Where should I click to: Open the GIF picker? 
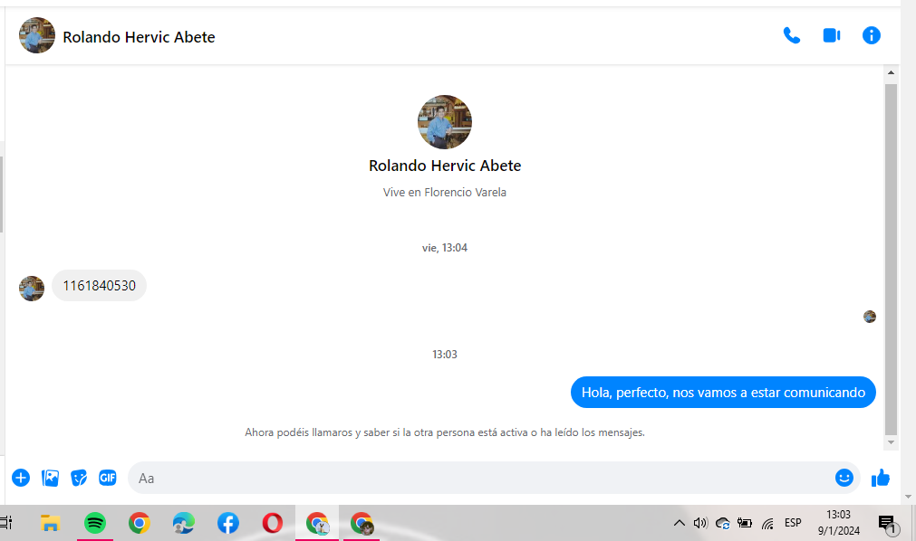coord(108,478)
